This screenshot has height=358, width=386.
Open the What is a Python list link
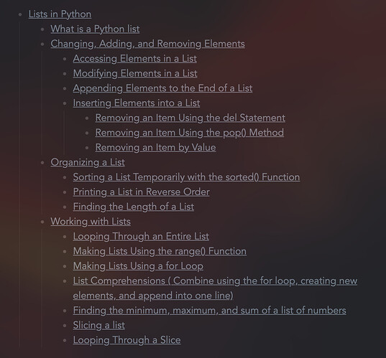click(x=95, y=29)
